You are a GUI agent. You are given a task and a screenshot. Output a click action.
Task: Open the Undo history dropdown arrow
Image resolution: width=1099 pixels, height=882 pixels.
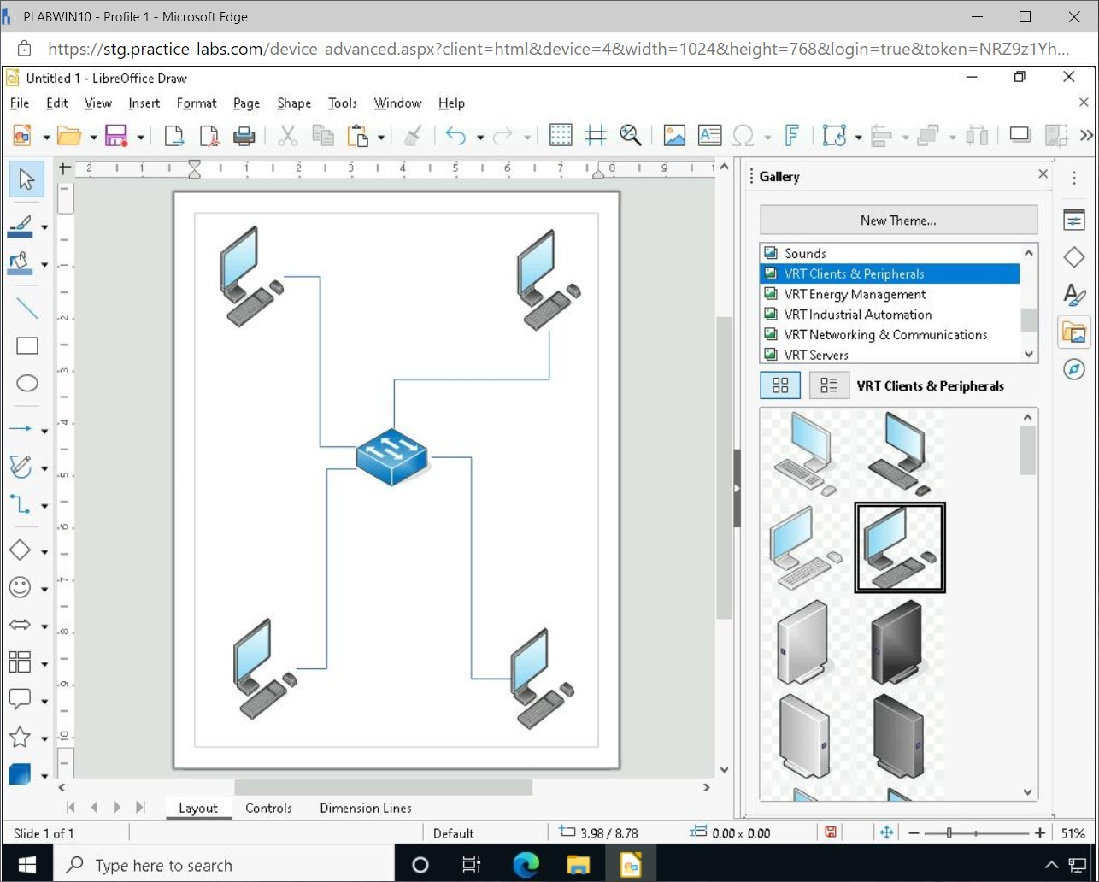click(480, 137)
